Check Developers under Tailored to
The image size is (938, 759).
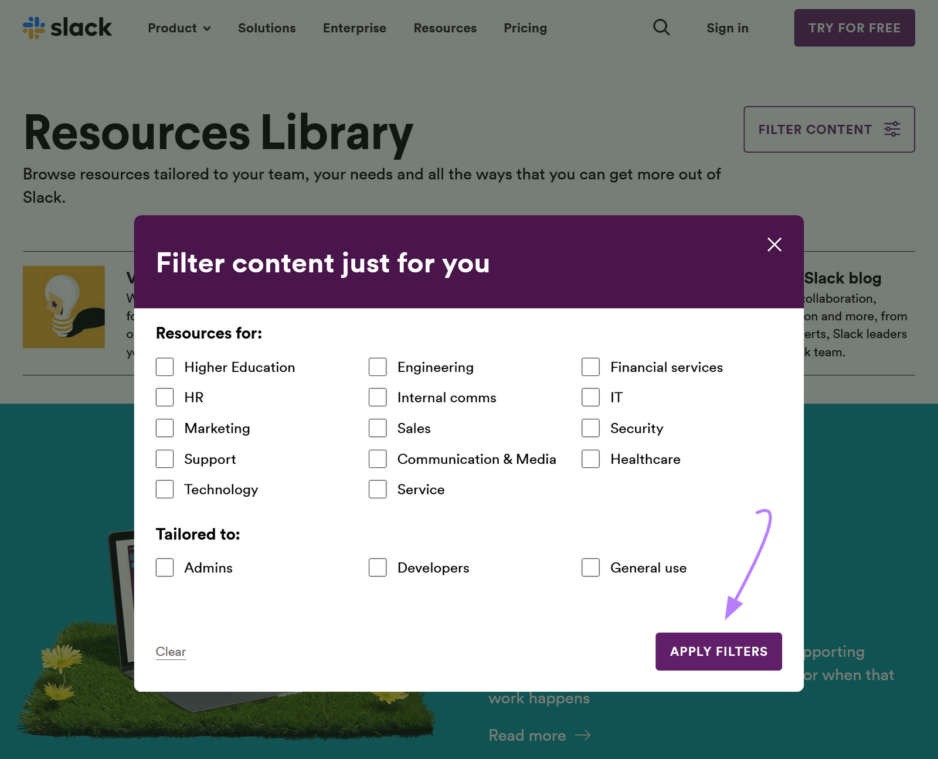(378, 567)
